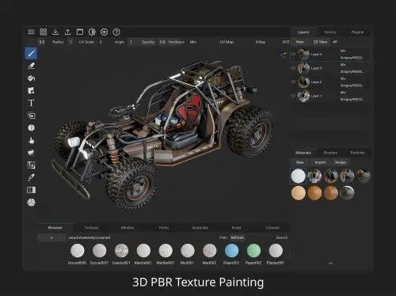
Task: Select the Color ID tool
Action: (31, 165)
